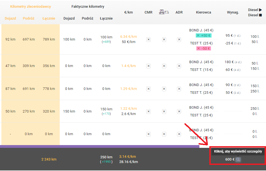Click the 6.34 €/km rate
This screenshot has width=266, height=171.
coord(129,37)
